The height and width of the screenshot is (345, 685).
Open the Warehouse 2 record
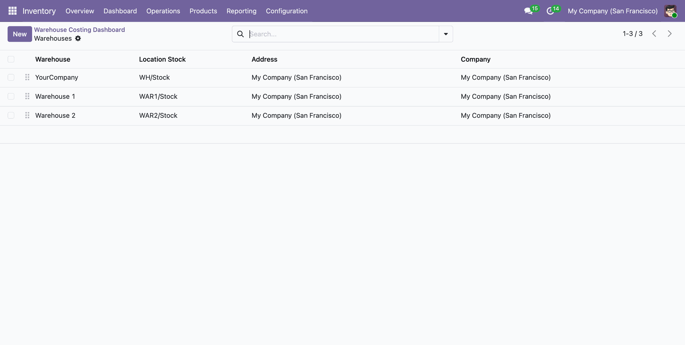[55, 115]
